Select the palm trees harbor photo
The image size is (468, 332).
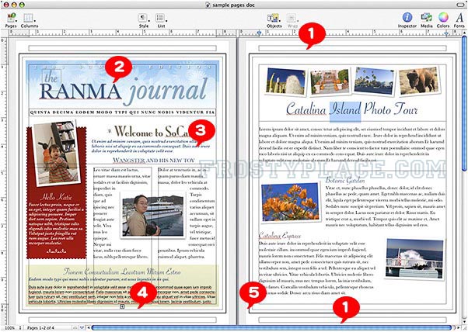(x=374, y=81)
